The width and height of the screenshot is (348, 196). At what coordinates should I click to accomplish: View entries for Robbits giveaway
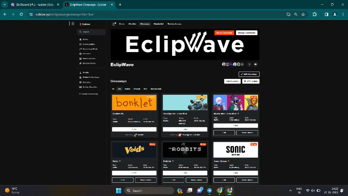(196, 180)
